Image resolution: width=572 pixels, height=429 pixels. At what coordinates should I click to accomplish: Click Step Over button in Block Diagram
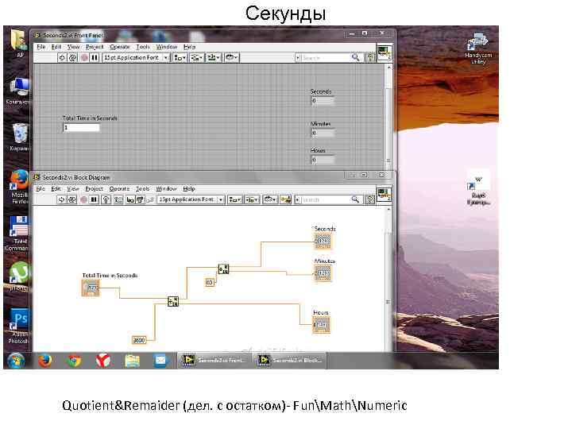[x=140, y=199]
